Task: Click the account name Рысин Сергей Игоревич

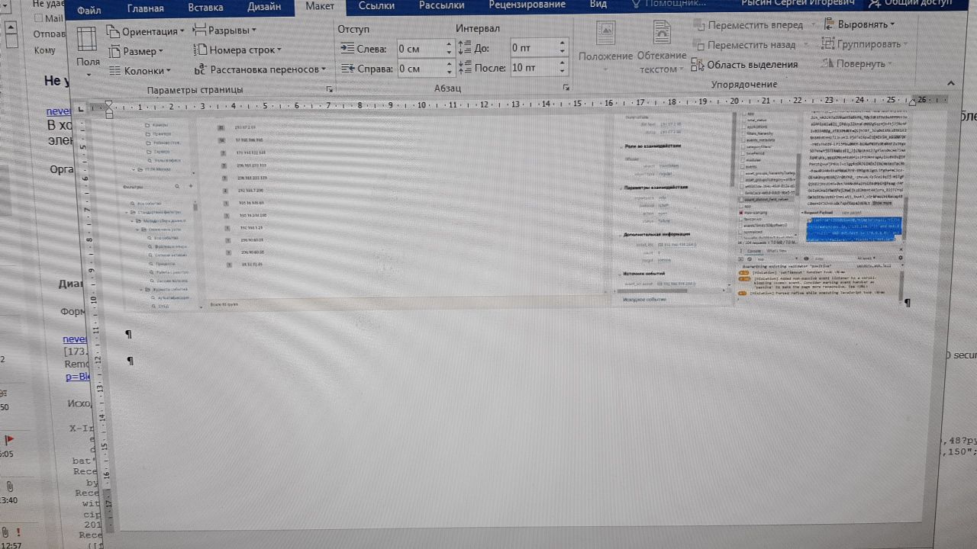Action: tap(798, 3)
